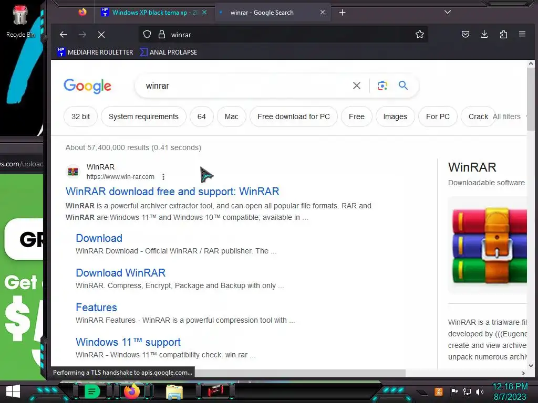Click the vertical scrollbar thumb

(531, 99)
